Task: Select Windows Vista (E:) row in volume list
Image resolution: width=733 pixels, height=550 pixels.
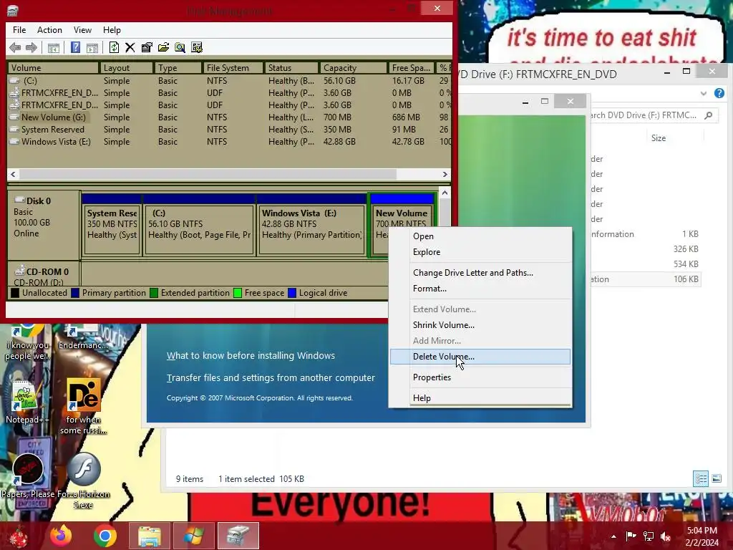Action: pyautogui.click(x=229, y=142)
